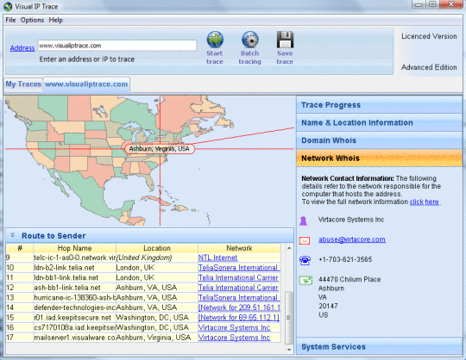The width and height of the screenshot is (466, 360).
Task: Click hop hurricane-ic-138360-ash row 13
Action: 74,298
